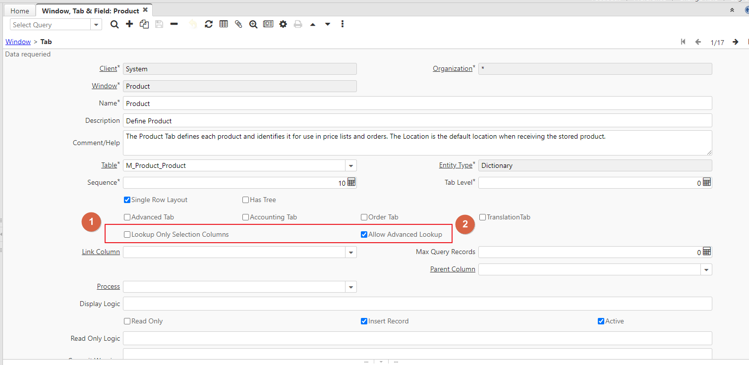Select the Window, Tab & Field: Product tab
Image resolution: width=749 pixels, height=365 pixels.
[90, 10]
